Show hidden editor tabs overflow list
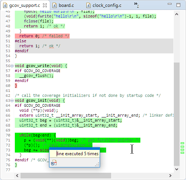The width and height of the screenshot is (186, 180). (136, 5)
